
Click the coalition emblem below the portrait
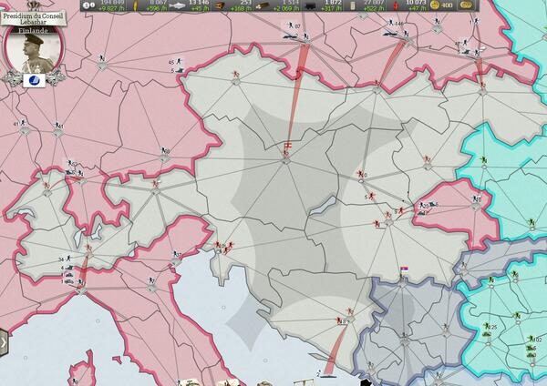[x=35, y=80]
